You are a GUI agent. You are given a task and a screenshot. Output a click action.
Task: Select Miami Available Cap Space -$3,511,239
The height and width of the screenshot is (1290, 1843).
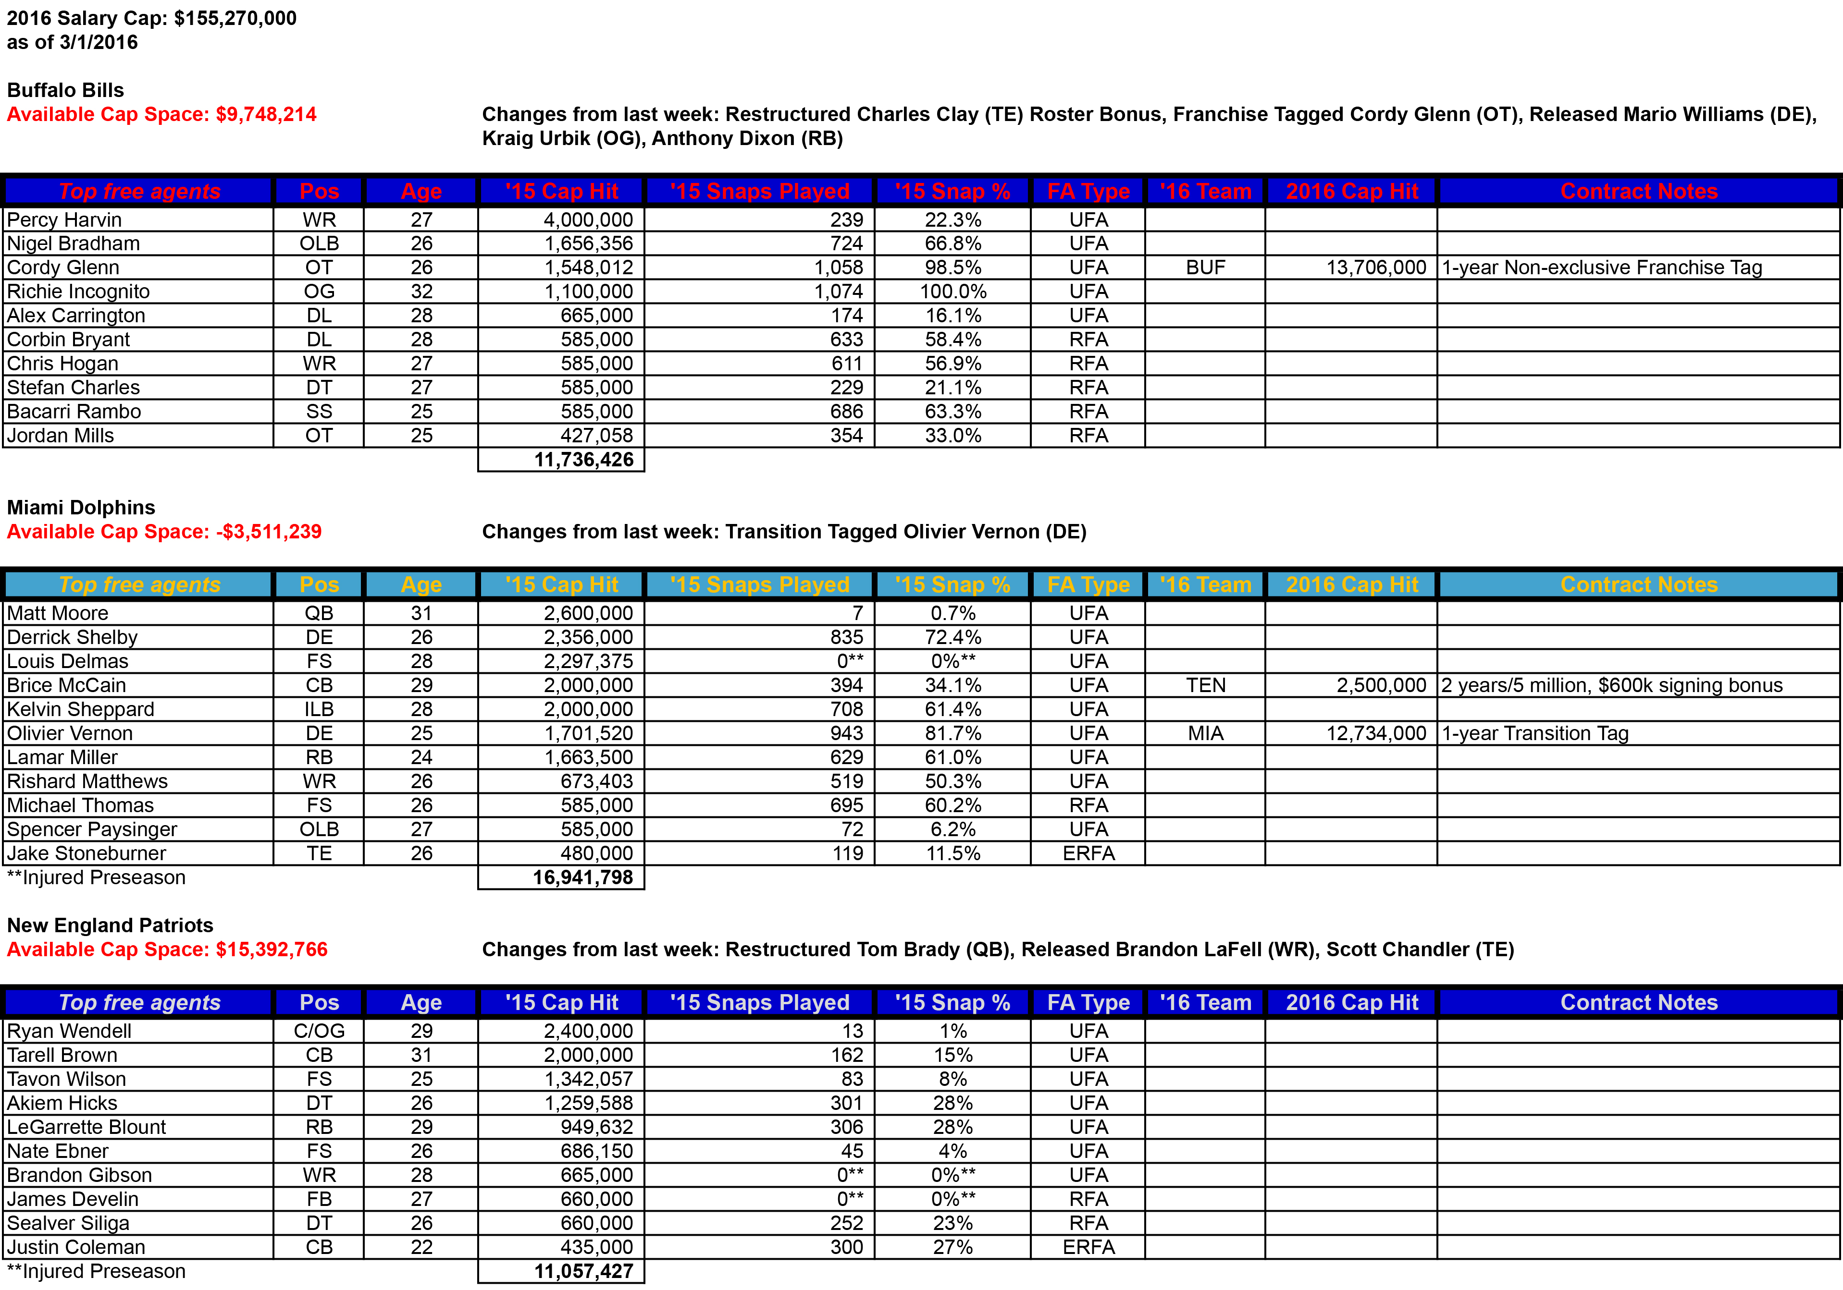[164, 532]
